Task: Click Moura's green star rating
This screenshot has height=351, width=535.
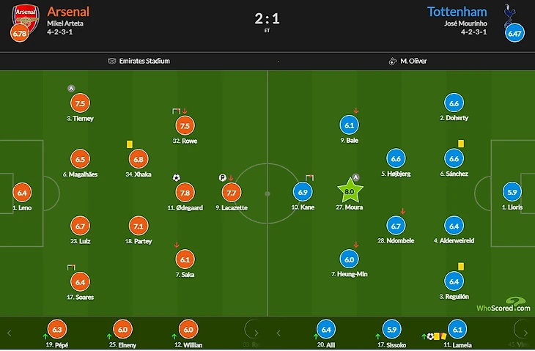Action: 350,191
